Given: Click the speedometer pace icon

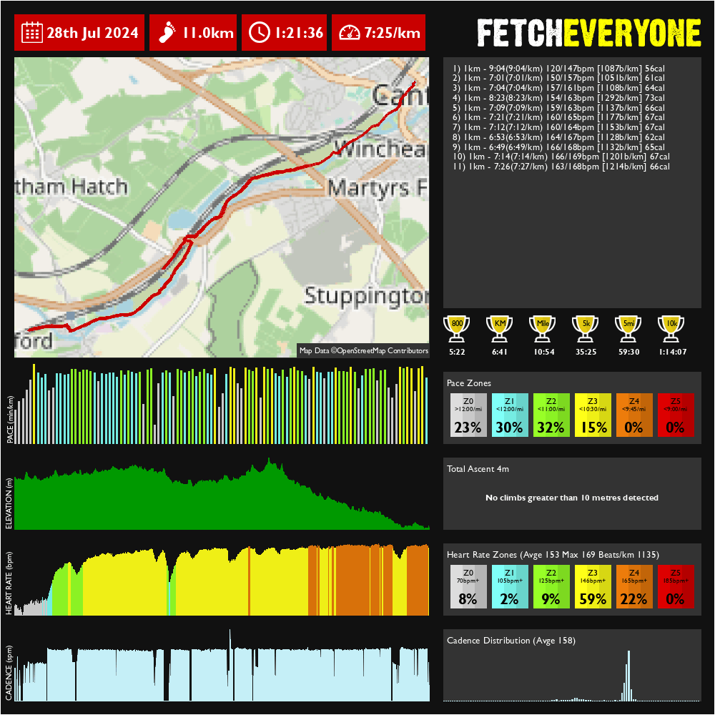Looking at the screenshot, I should (x=350, y=33).
